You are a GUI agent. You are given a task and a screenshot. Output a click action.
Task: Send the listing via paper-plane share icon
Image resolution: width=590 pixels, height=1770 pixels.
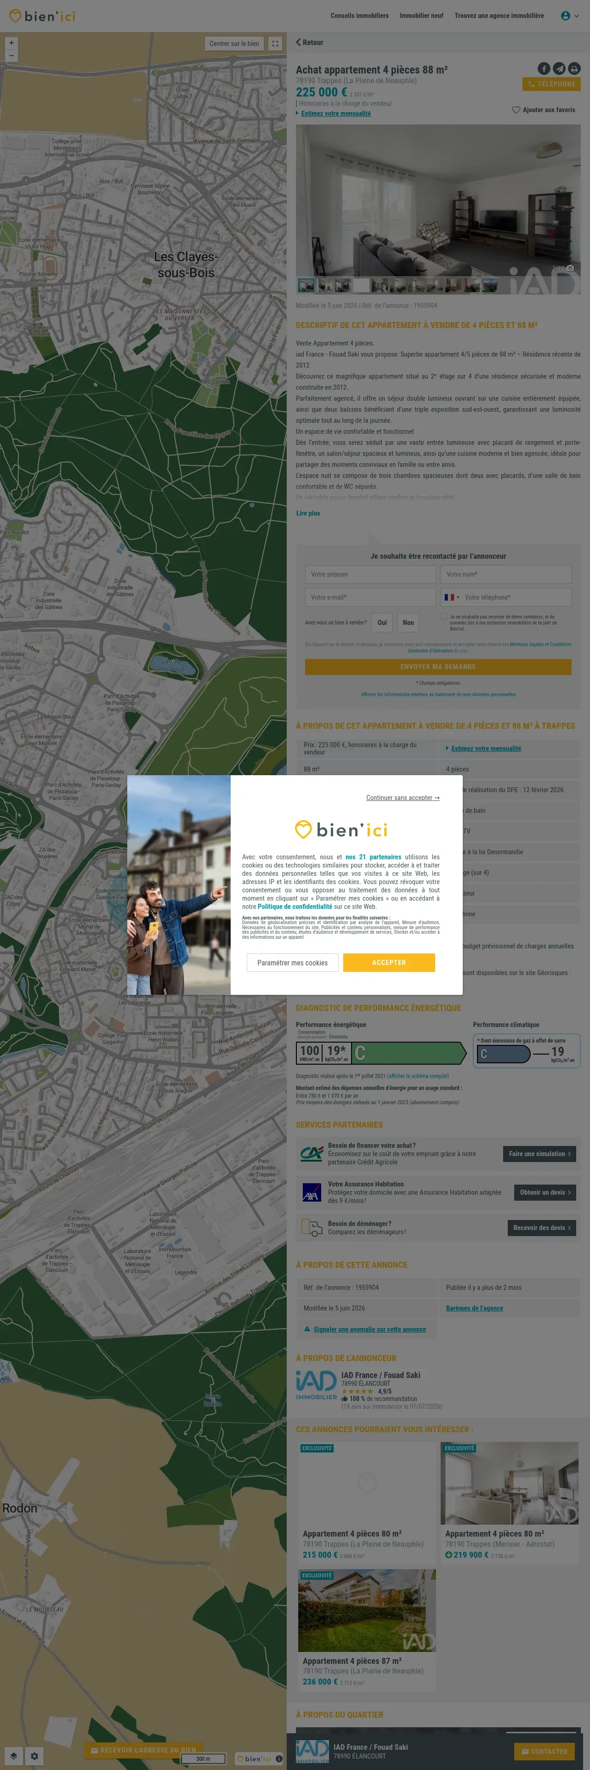tap(559, 69)
